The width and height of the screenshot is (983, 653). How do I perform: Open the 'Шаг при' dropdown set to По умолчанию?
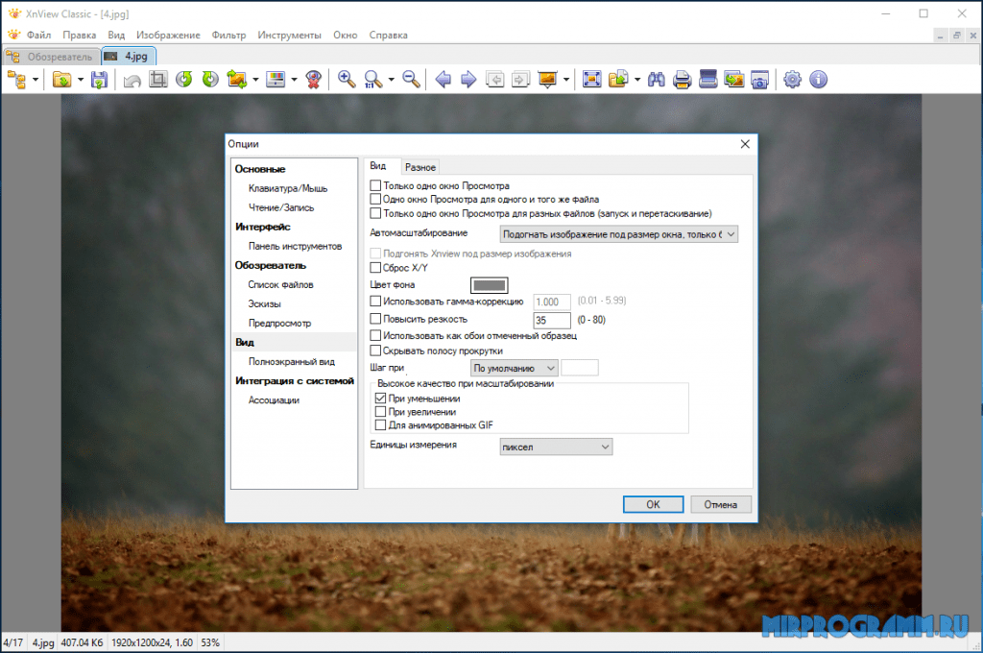(x=515, y=368)
